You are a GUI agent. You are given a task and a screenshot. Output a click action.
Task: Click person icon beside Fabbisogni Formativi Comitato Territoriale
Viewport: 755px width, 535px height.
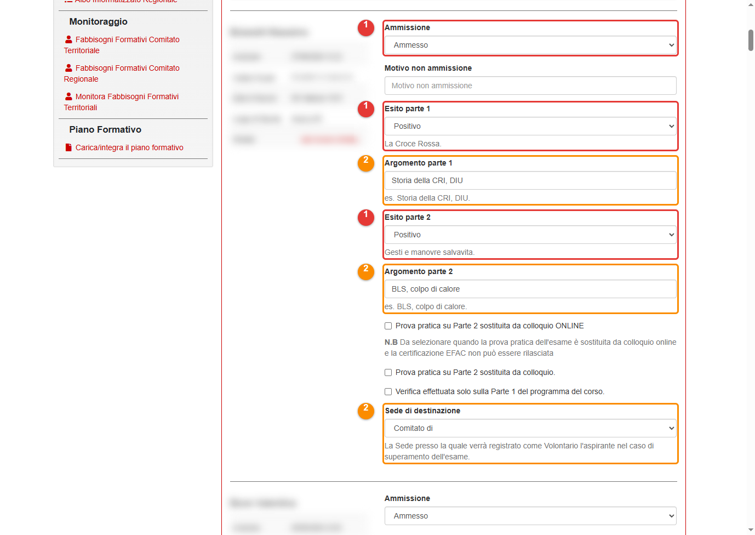(68, 39)
